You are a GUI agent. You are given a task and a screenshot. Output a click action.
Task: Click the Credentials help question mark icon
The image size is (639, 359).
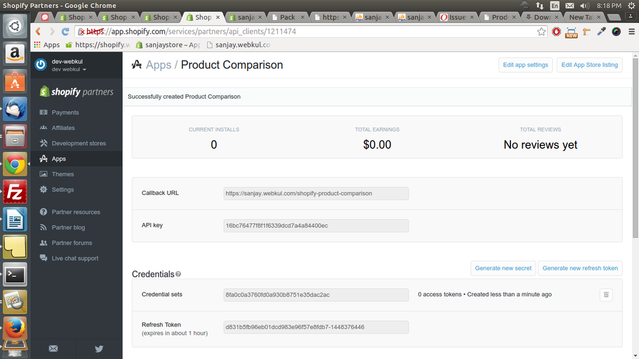tap(178, 274)
